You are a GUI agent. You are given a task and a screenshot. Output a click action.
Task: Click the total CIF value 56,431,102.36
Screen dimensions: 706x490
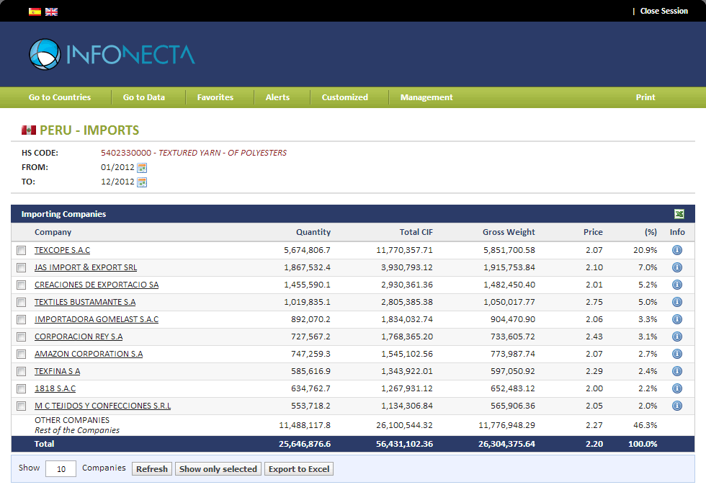[404, 444]
